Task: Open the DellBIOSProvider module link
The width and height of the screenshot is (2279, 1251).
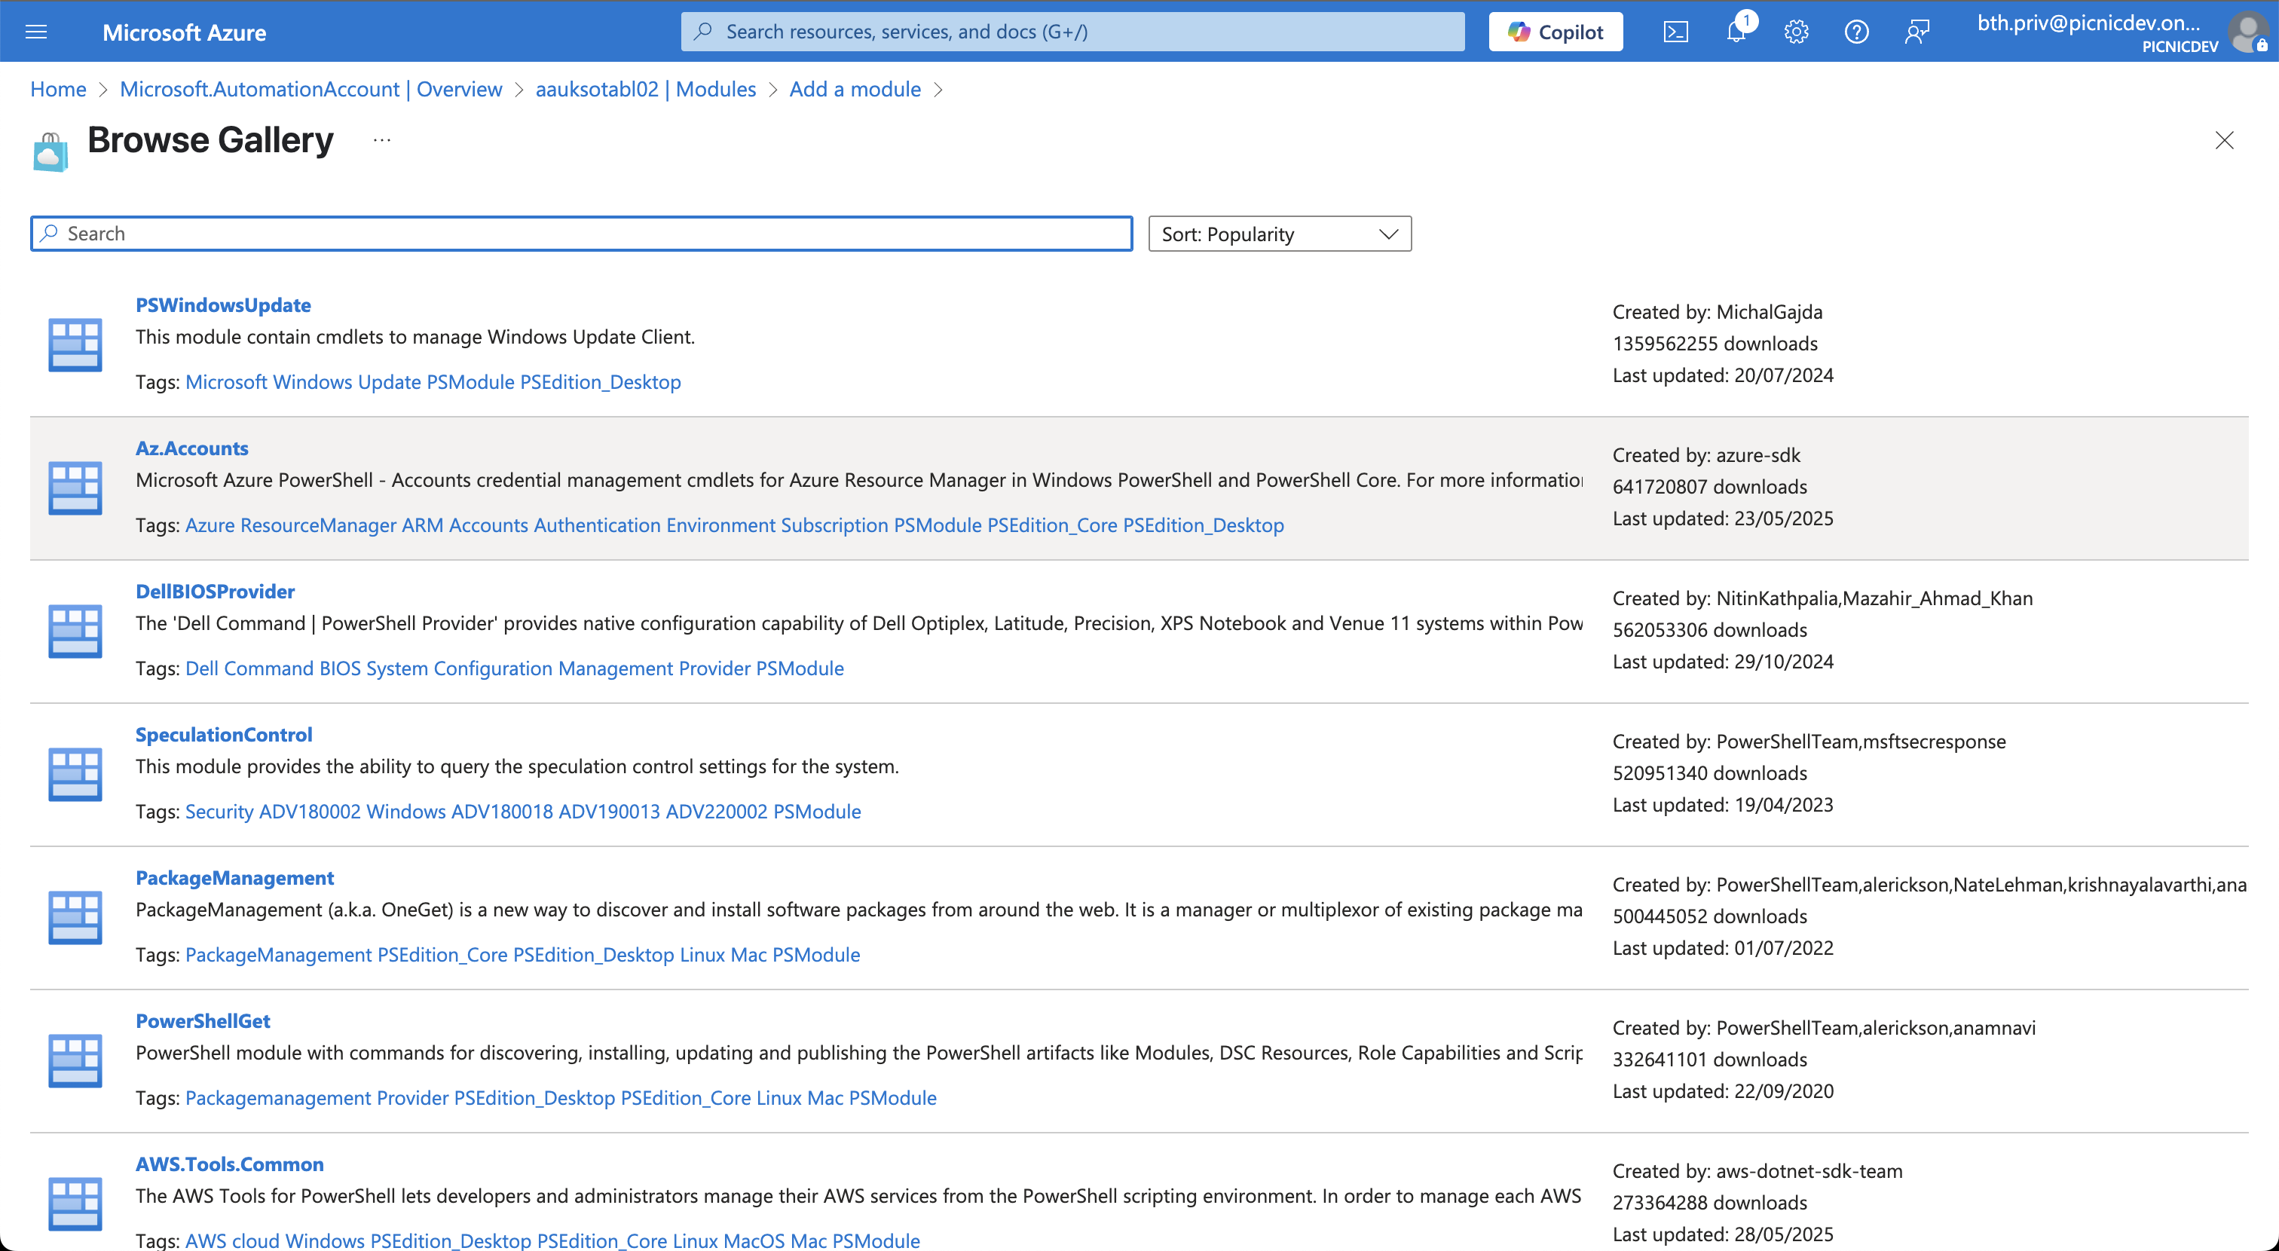Action: pos(215,592)
